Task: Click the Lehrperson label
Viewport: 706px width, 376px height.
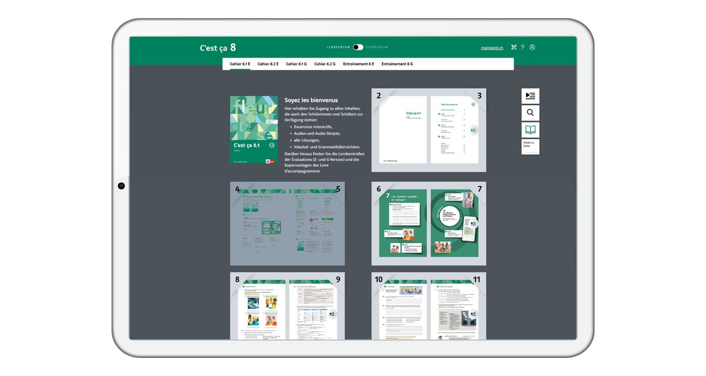Action: click(338, 47)
